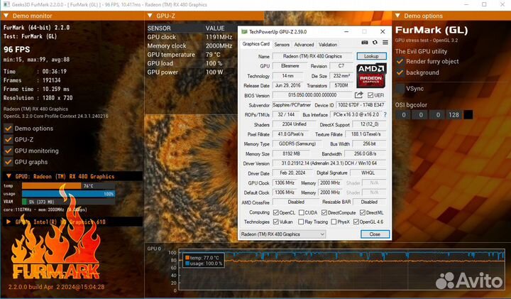
Task: Click the OSI bgcolor alpha value 128
Action: pos(454,115)
